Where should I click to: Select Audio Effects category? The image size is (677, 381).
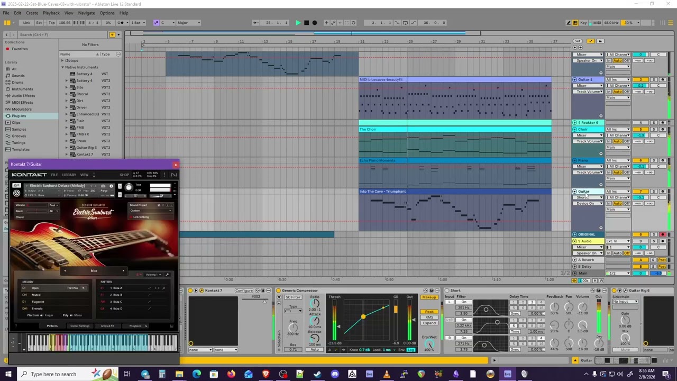pyautogui.click(x=23, y=96)
